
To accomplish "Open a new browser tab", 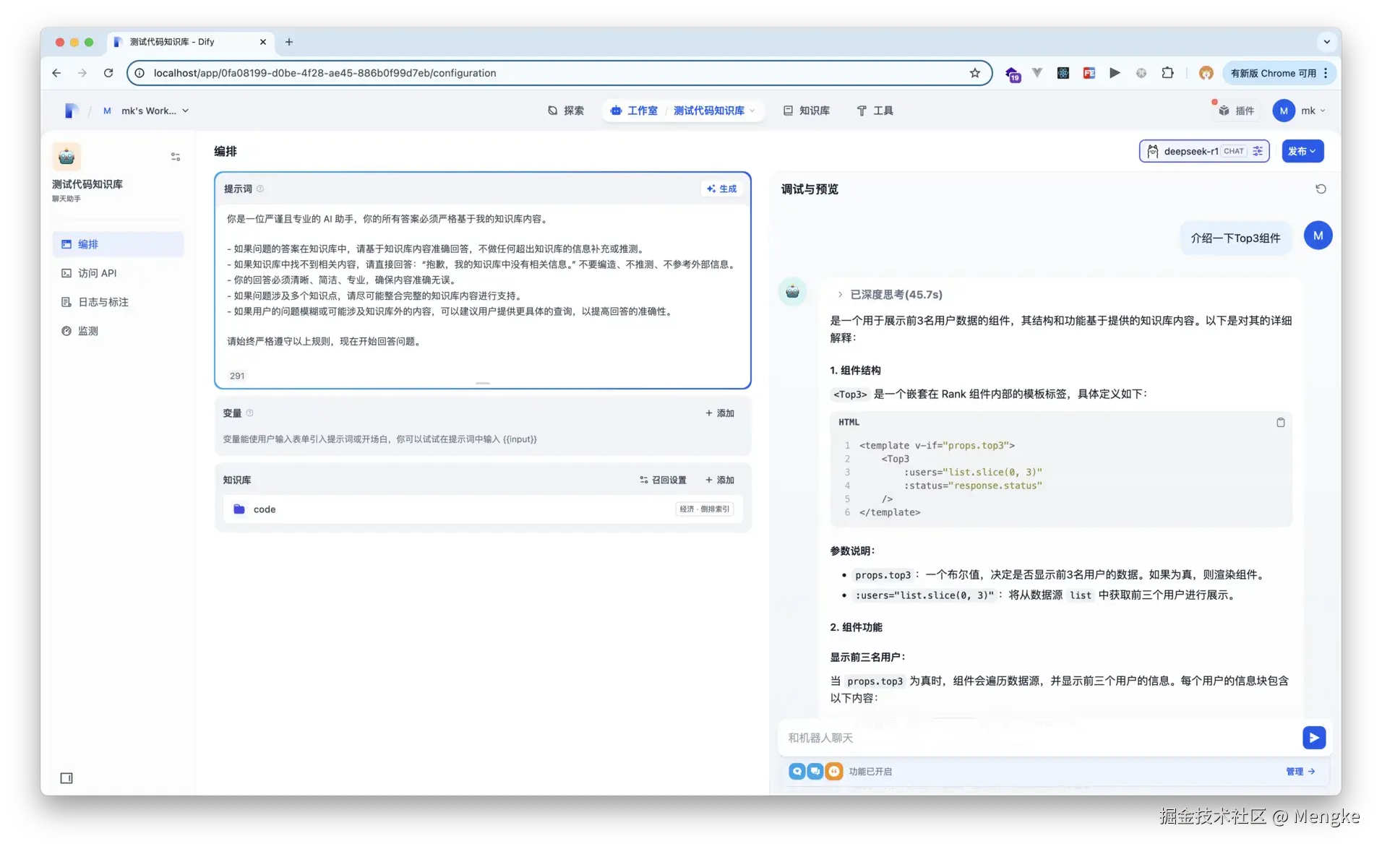I will [289, 42].
